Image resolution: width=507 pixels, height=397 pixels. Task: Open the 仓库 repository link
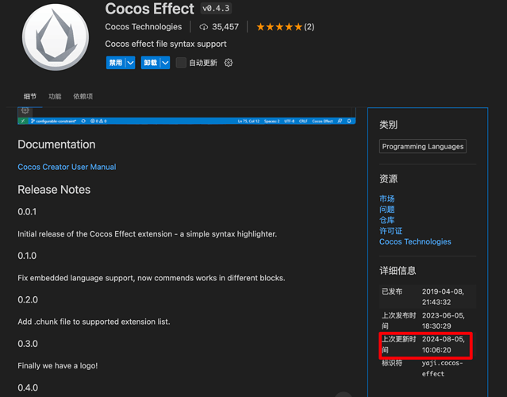pyautogui.click(x=386, y=220)
